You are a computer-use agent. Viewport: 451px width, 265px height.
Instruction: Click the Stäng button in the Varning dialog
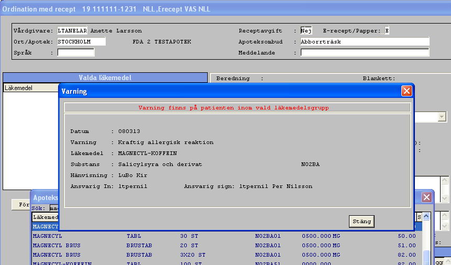pyautogui.click(x=362, y=222)
